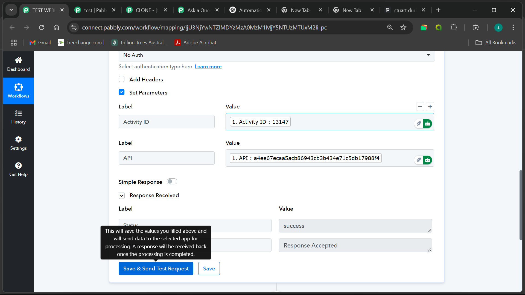
Task: Close the CLONE tab
Action: (x=165, y=10)
